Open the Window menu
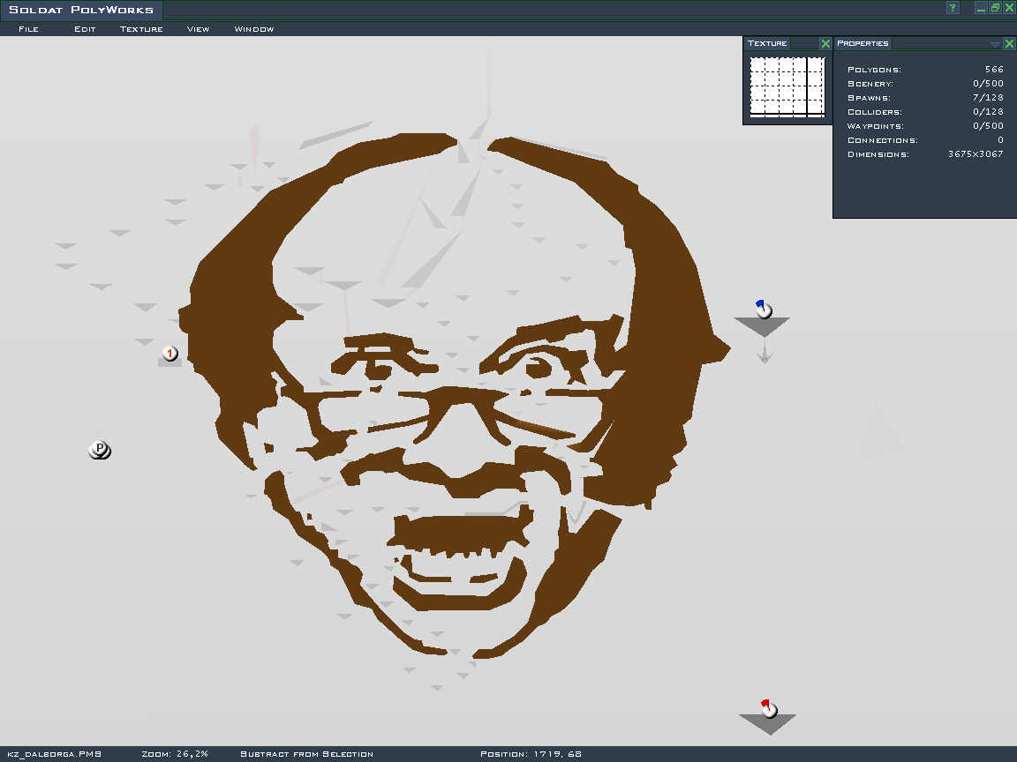 click(253, 29)
